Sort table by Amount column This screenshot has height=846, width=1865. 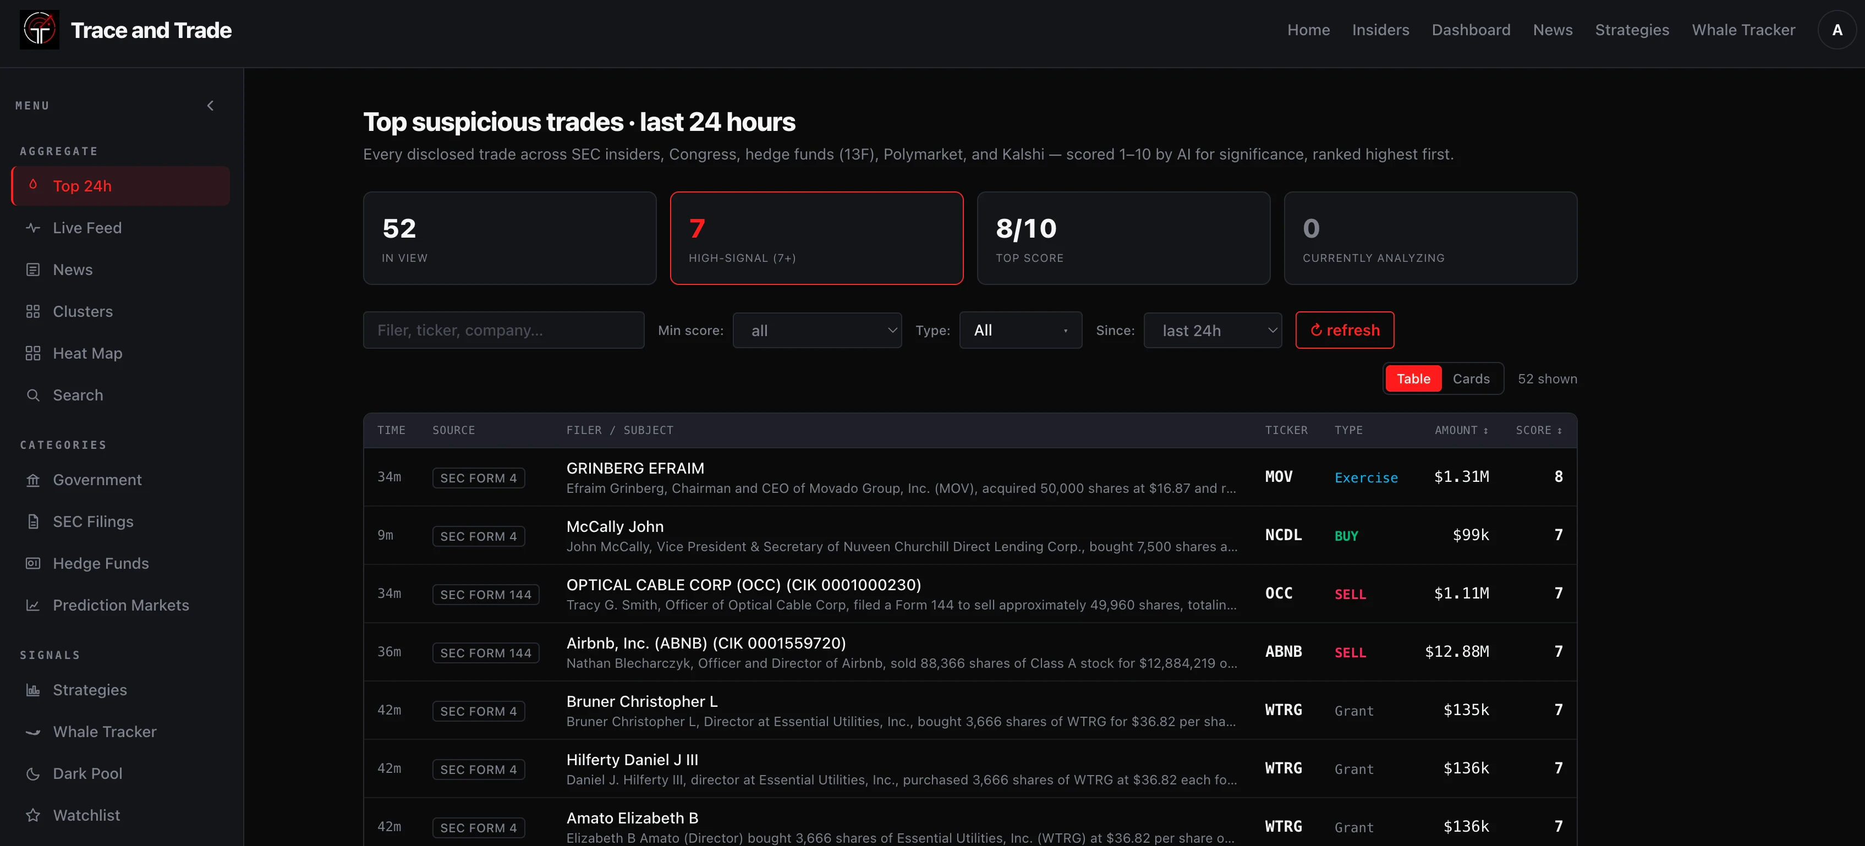click(1461, 430)
